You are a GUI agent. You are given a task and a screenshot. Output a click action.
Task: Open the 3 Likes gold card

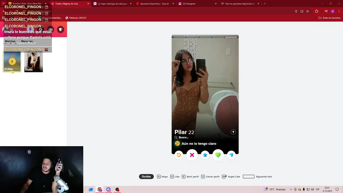click(x=12, y=62)
